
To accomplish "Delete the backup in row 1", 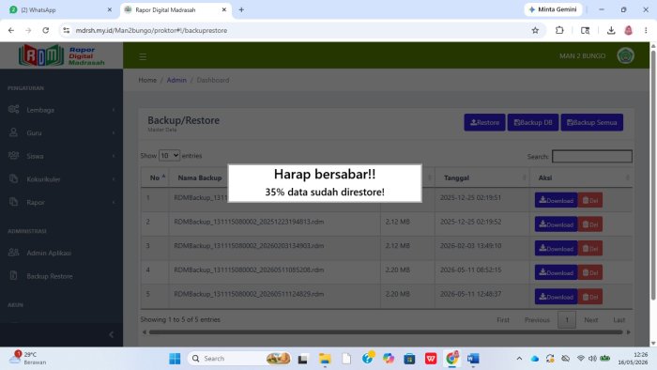I will tap(590, 200).
